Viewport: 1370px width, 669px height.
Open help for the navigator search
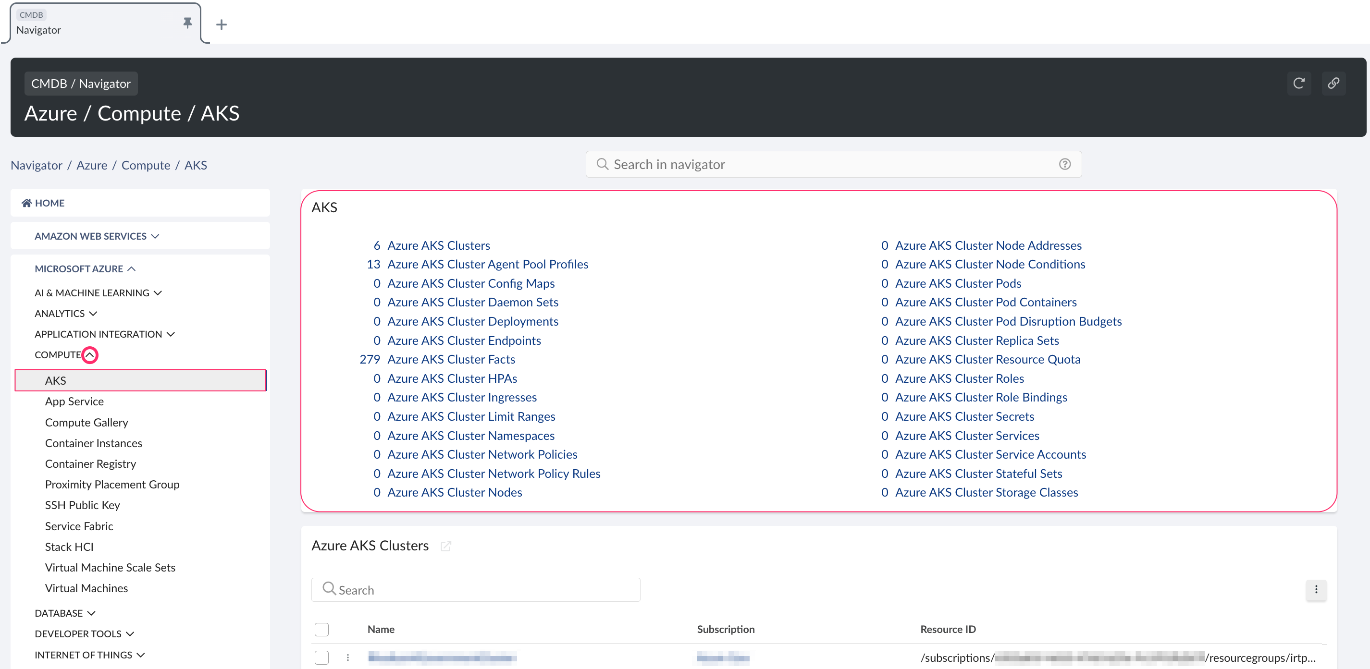tap(1065, 164)
